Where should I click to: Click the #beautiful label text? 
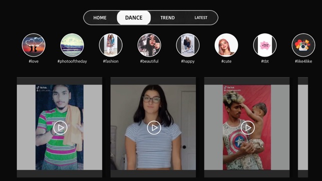[x=149, y=61]
